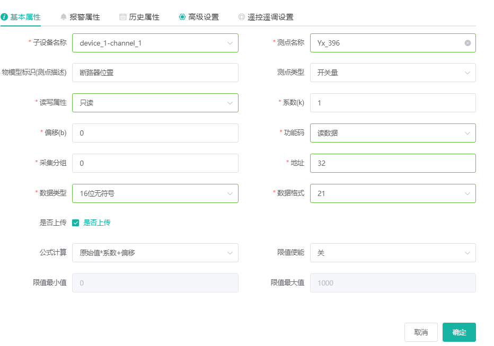Expand the 子设备名称 dropdown
The height and width of the screenshot is (346, 494).
click(155, 43)
